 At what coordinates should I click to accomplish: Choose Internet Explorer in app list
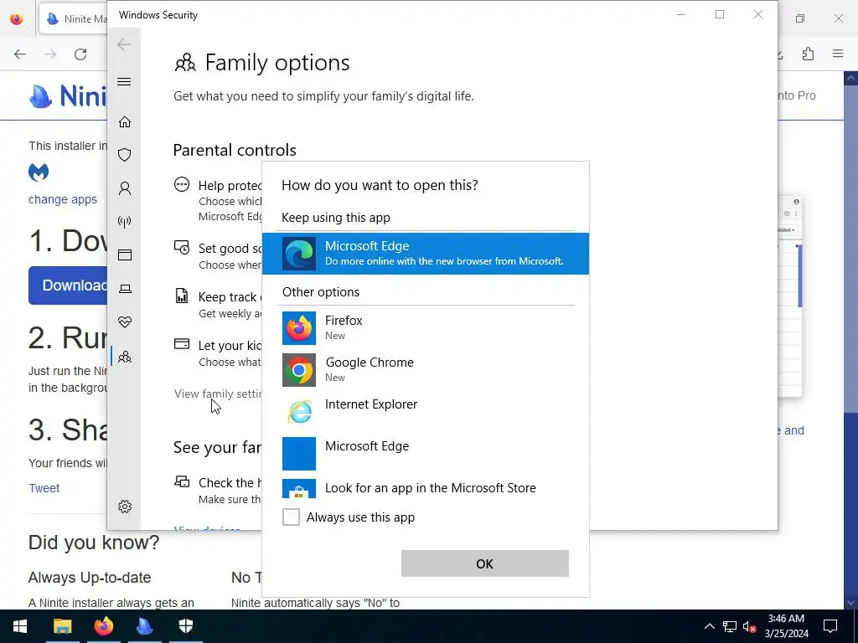(x=425, y=411)
